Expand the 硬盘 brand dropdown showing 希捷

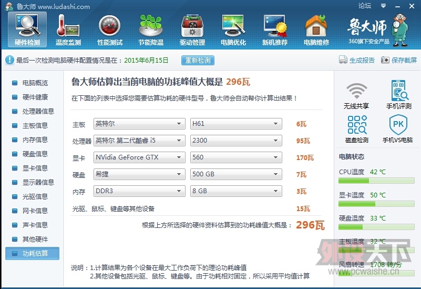pyautogui.click(x=139, y=174)
